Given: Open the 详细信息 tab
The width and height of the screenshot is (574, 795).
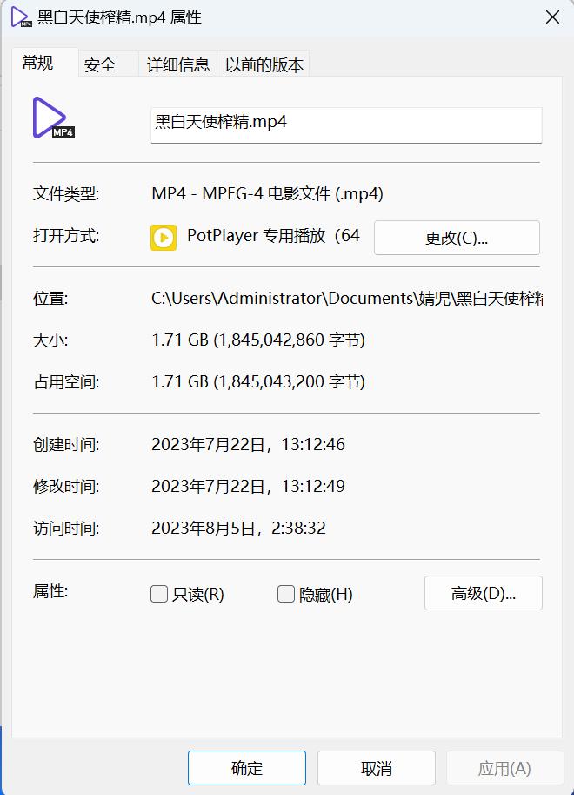Looking at the screenshot, I should (177, 64).
